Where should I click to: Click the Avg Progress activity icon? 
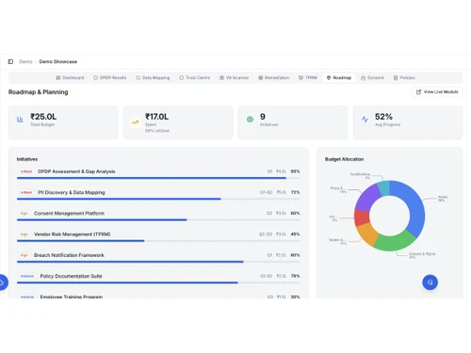pos(365,120)
